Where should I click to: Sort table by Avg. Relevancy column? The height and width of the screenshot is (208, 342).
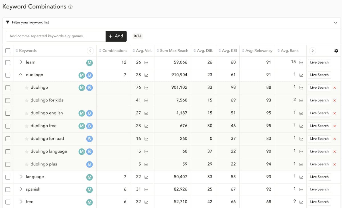click(257, 51)
